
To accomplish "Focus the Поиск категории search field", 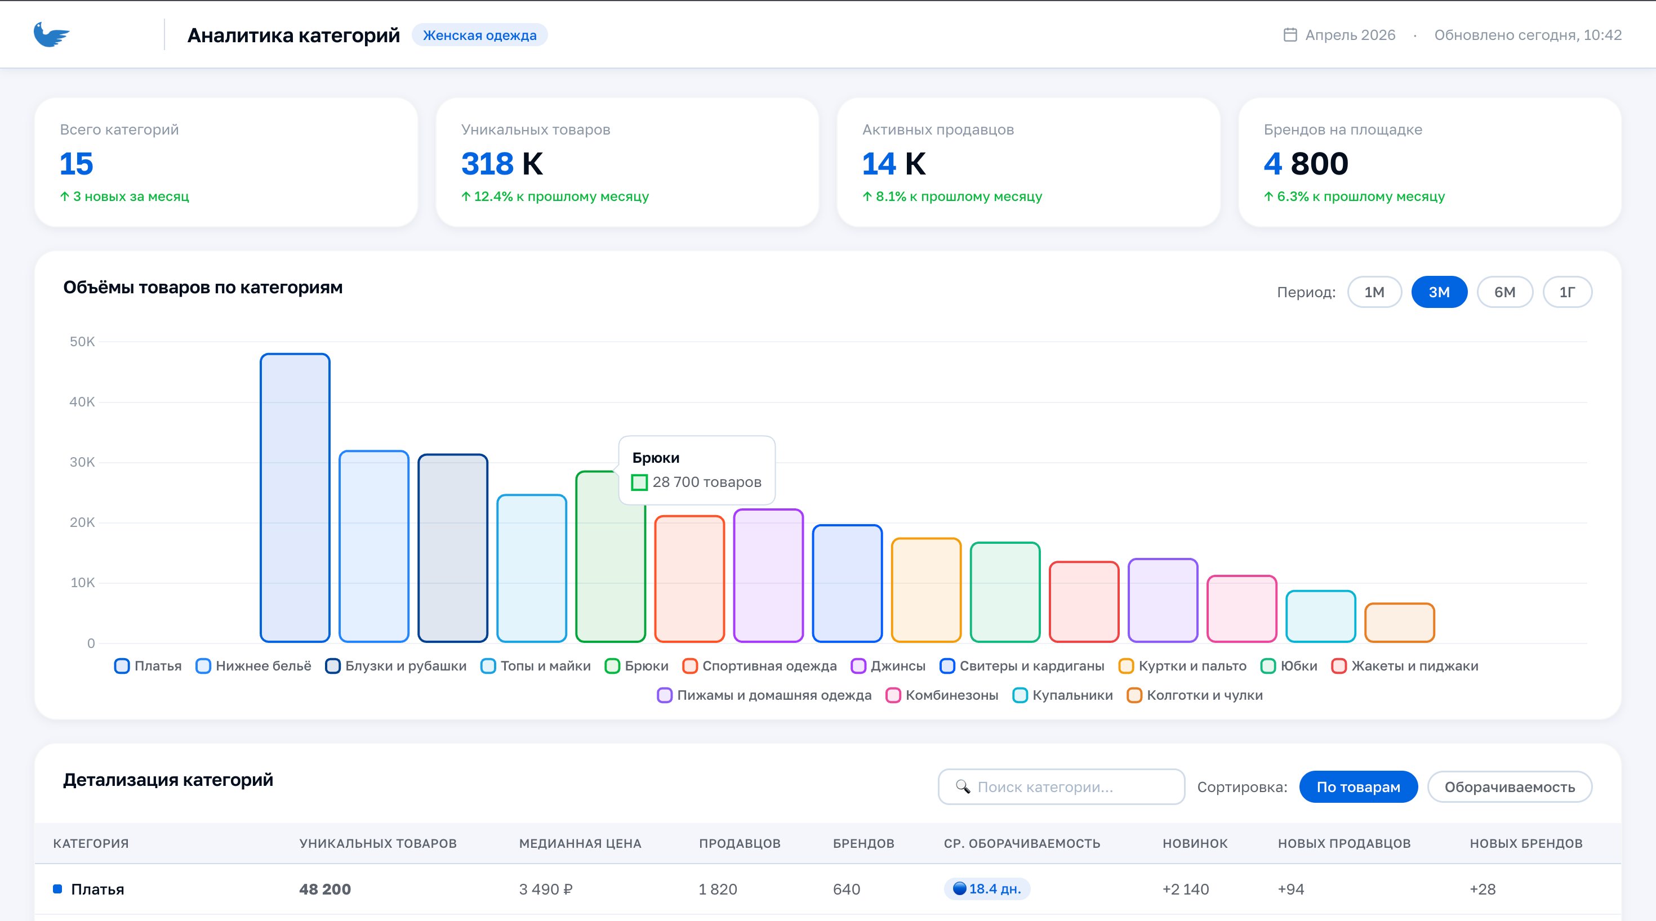I will pyautogui.click(x=1061, y=786).
